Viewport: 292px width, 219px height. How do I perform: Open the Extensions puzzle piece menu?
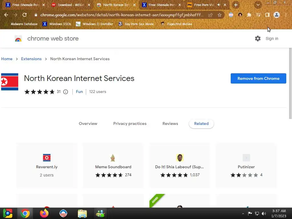point(249,15)
